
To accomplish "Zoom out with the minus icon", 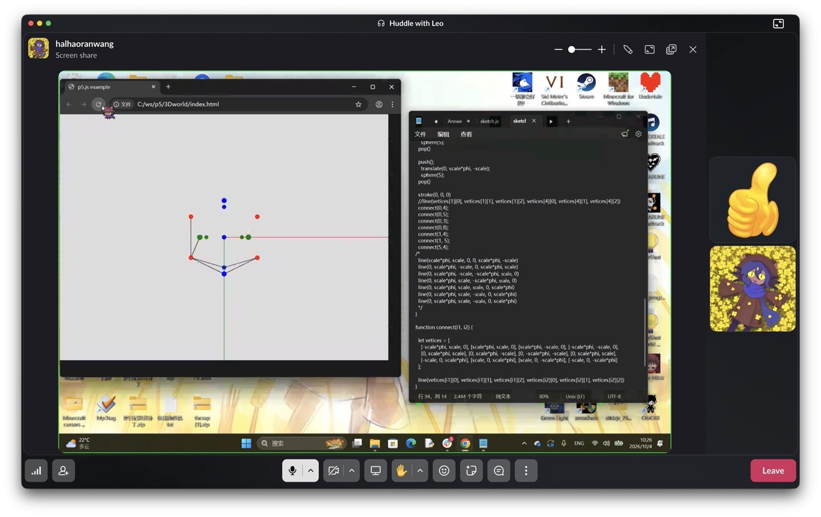I will (x=558, y=49).
